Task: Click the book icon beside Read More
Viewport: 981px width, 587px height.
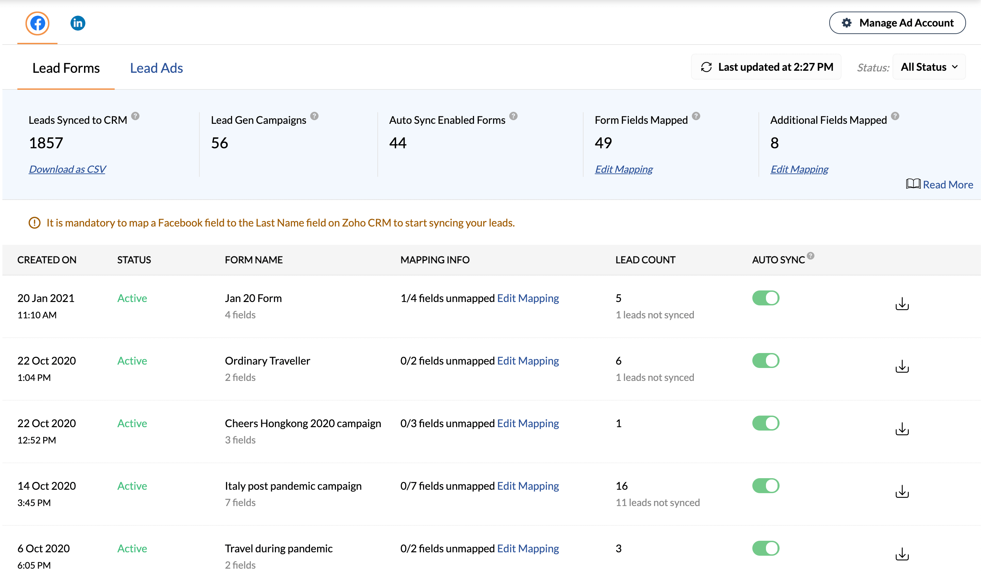Action: 913,184
